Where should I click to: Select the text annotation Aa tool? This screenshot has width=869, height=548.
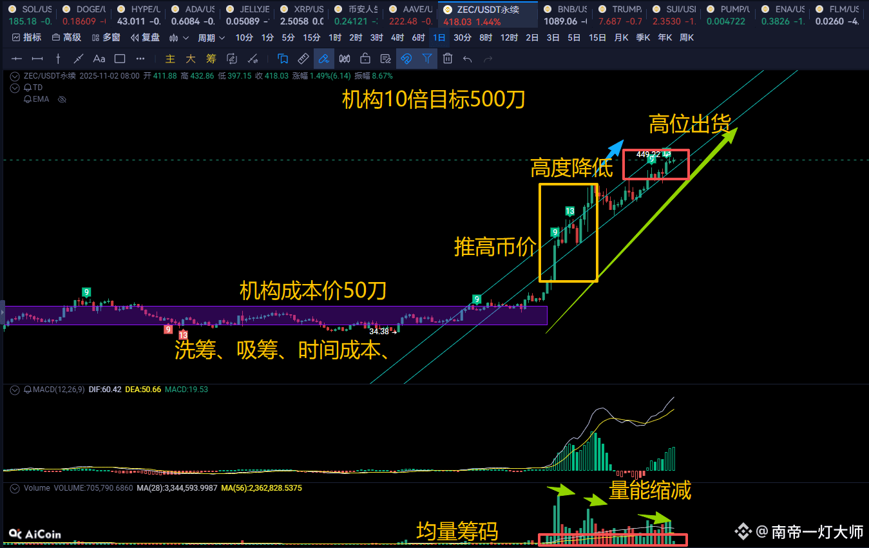[99, 59]
